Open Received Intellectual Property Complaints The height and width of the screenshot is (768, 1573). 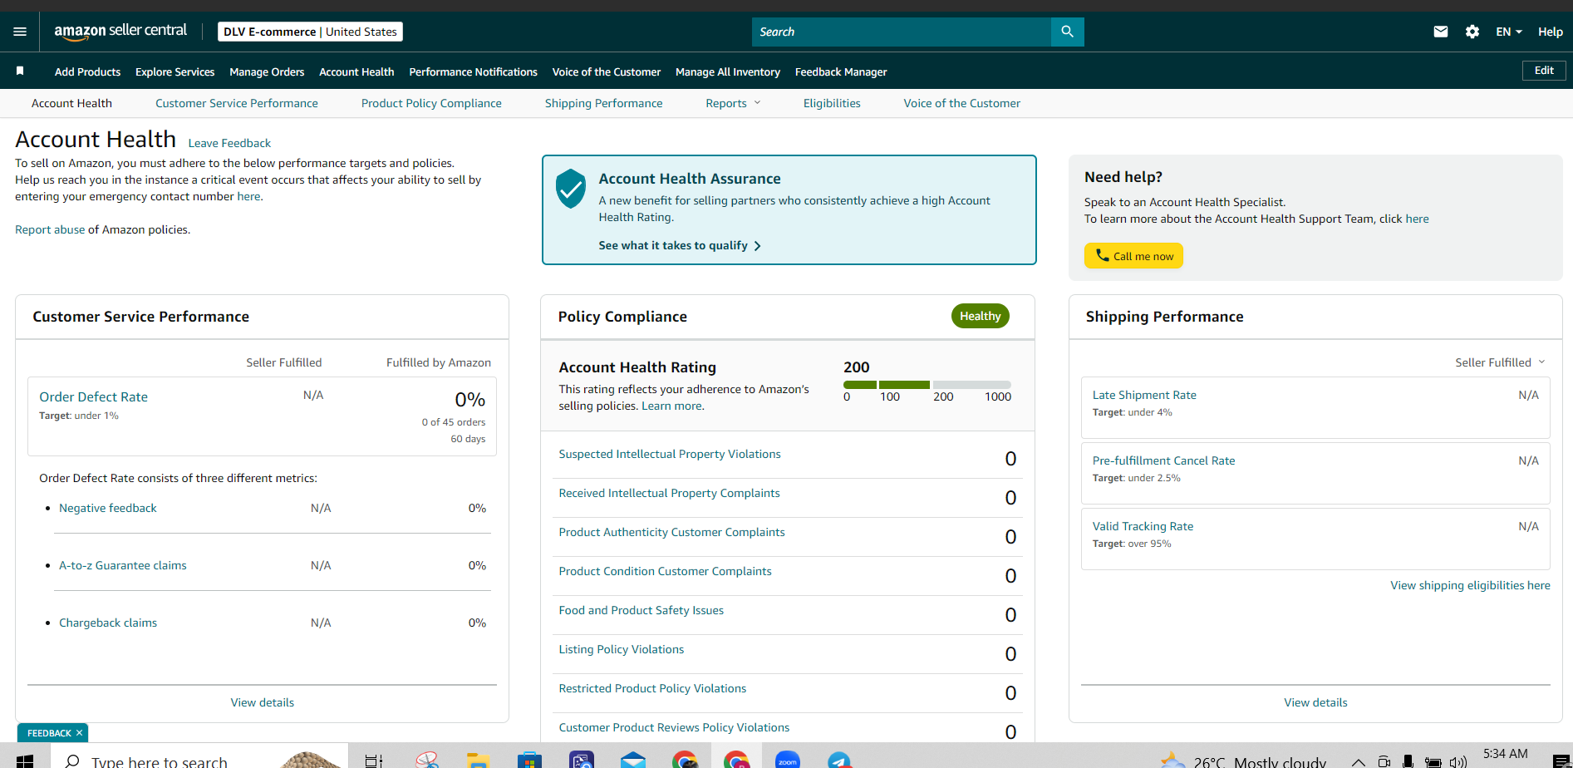pos(669,493)
